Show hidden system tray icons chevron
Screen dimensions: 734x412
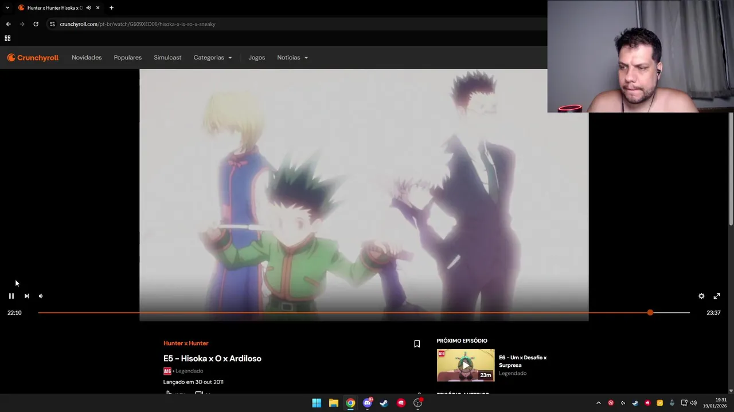pos(599,403)
